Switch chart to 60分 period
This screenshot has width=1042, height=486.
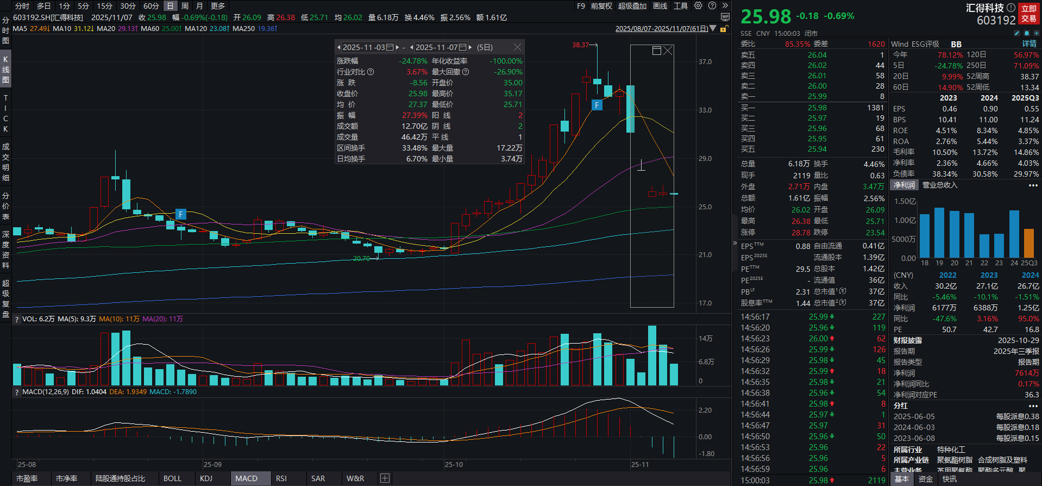click(151, 6)
